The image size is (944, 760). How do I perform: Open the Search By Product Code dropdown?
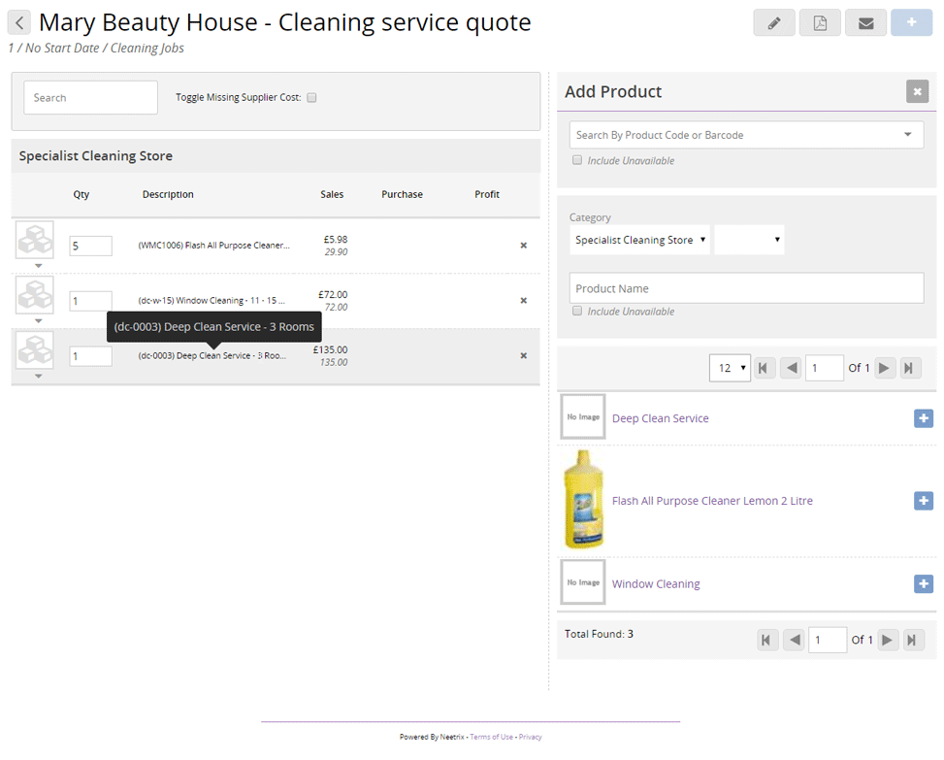908,135
